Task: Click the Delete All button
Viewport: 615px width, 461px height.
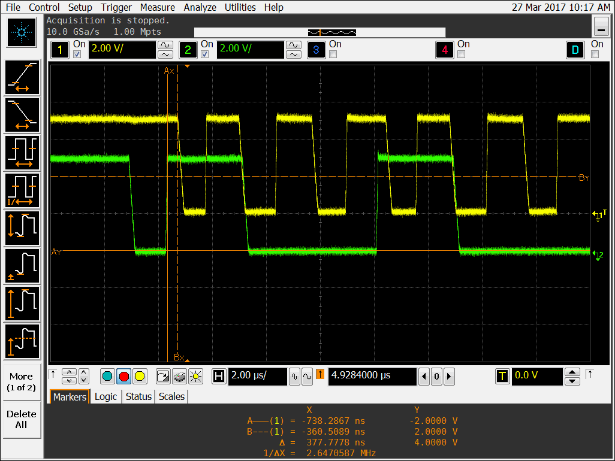Action: pyautogui.click(x=22, y=419)
